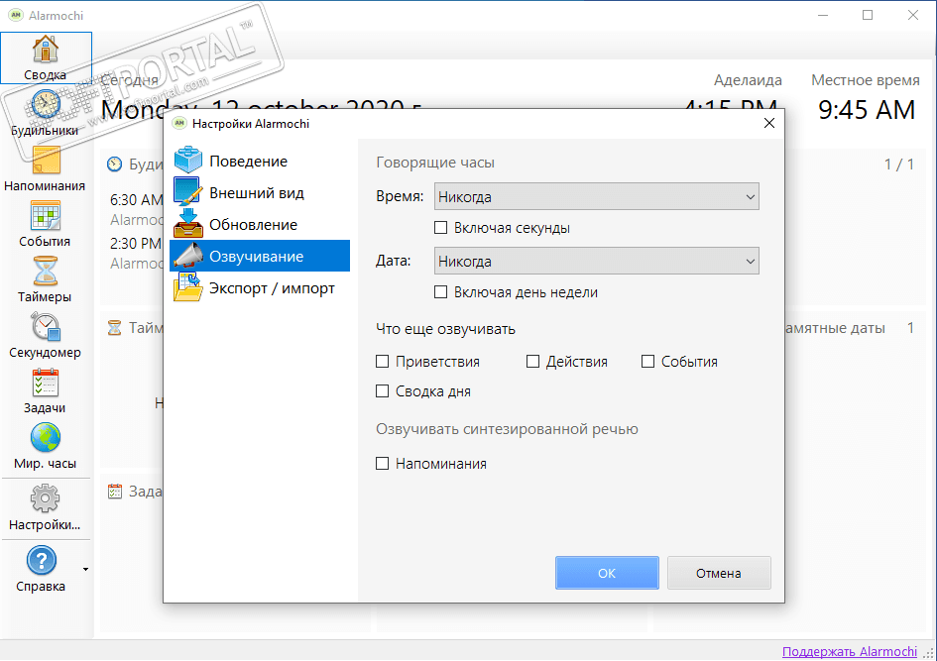Check the Приветствия option

point(382,362)
